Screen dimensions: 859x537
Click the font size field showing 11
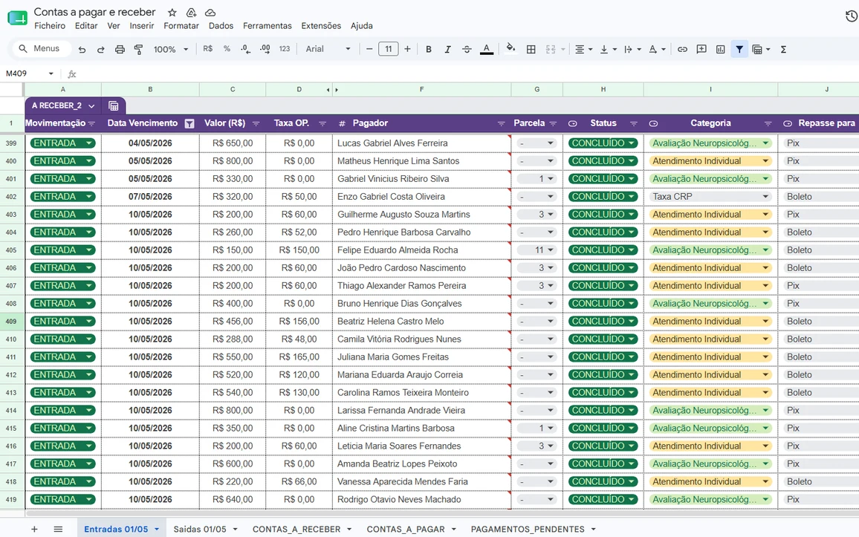pos(389,49)
